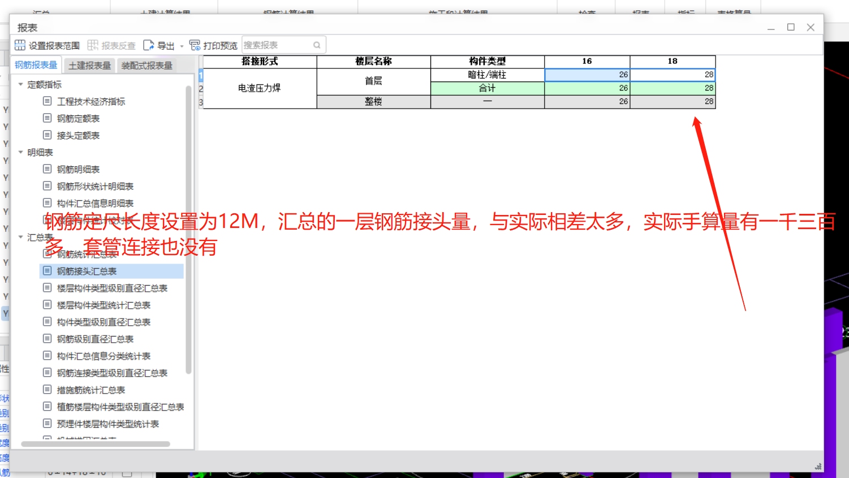This screenshot has height=478, width=849.
Task: Open 构件汇总信息明细表 report
Action: pyautogui.click(x=95, y=203)
